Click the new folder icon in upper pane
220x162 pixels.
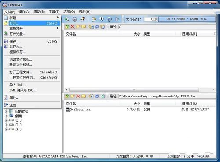click(x=78, y=27)
